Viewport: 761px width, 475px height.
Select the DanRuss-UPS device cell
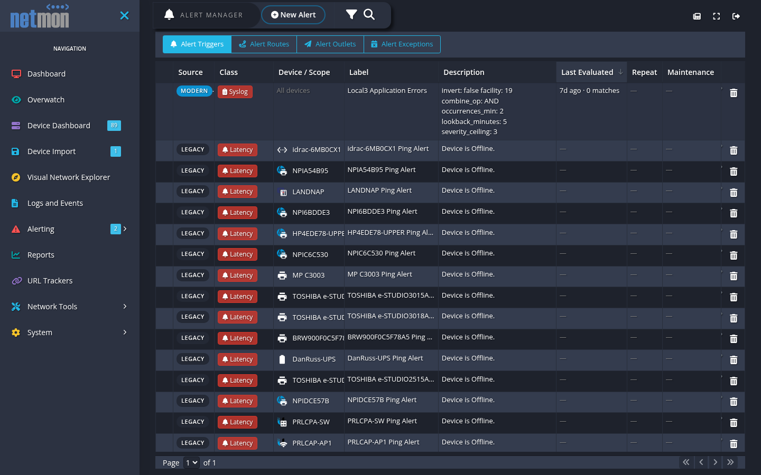click(x=309, y=359)
